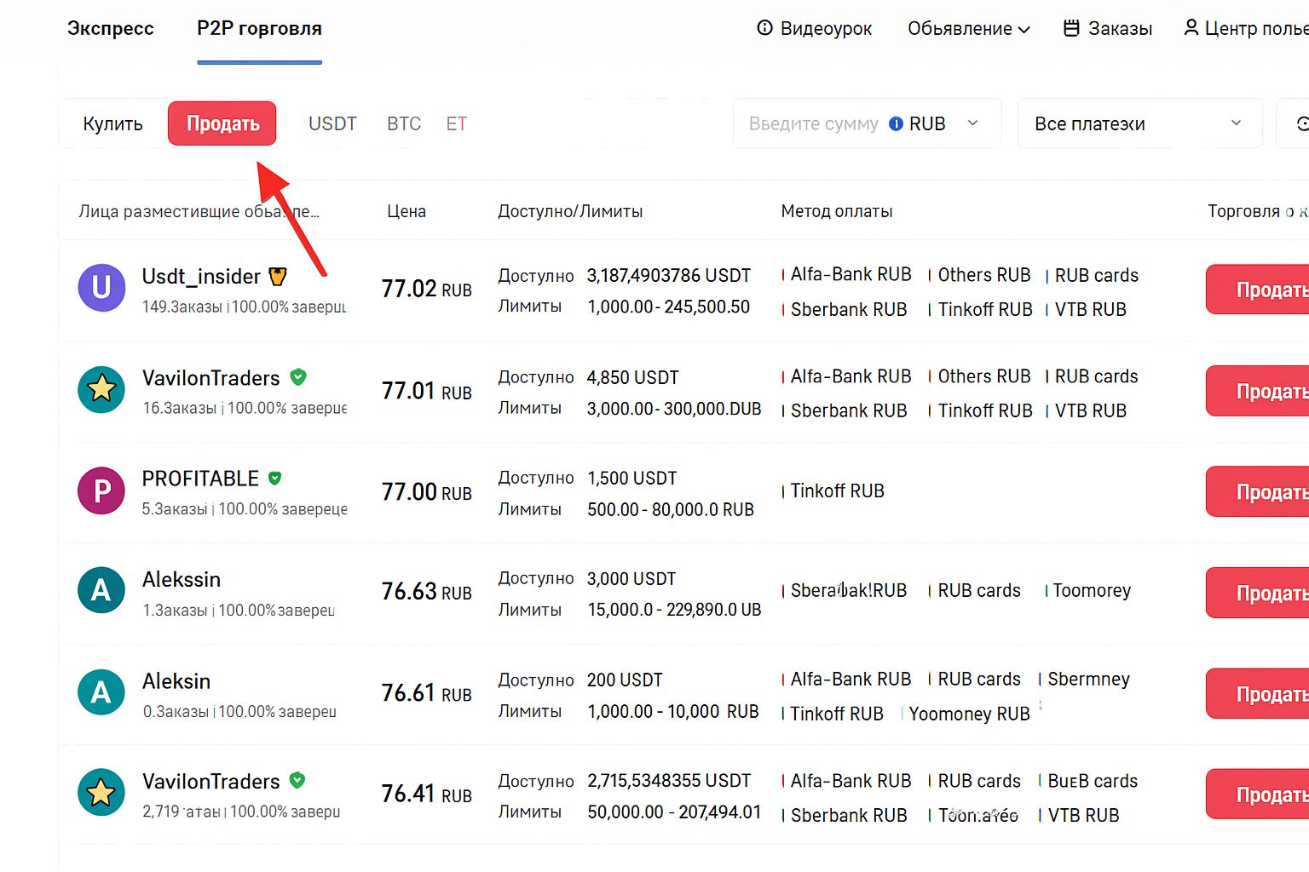Image resolution: width=1309 pixels, height=872 pixels.
Task: Click the star avatar of VavilonTraders at 77.01
Action: (x=101, y=389)
